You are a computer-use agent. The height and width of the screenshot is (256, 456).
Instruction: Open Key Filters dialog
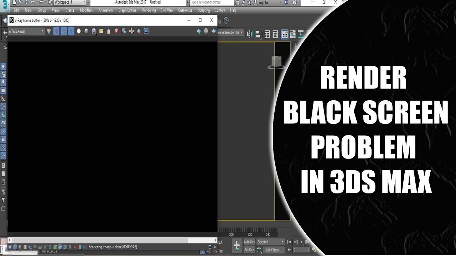coord(274,250)
